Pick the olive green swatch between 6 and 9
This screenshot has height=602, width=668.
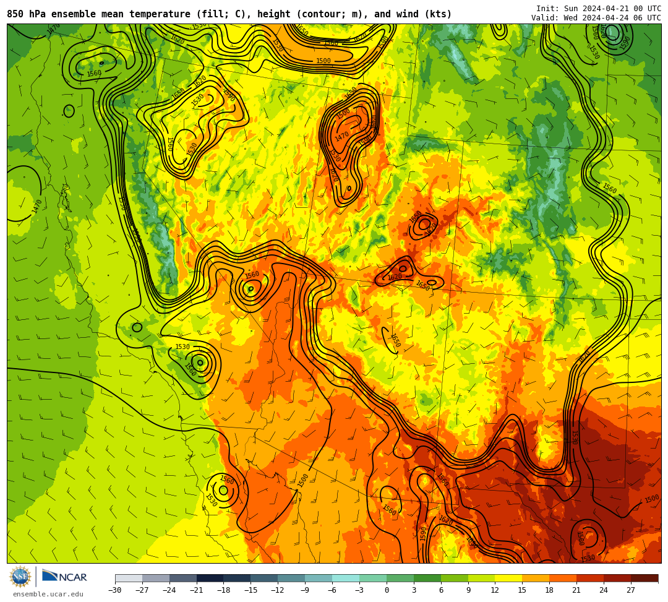tap(455, 578)
